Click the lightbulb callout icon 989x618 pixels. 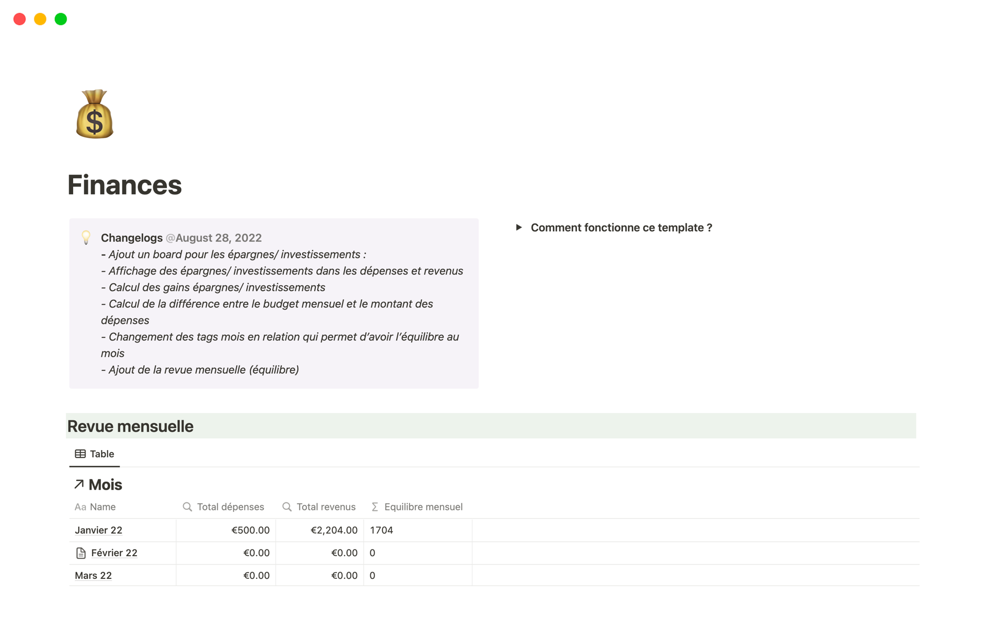pos(86,237)
